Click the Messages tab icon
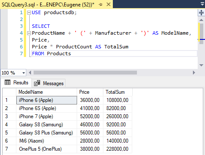 pos(37,83)
